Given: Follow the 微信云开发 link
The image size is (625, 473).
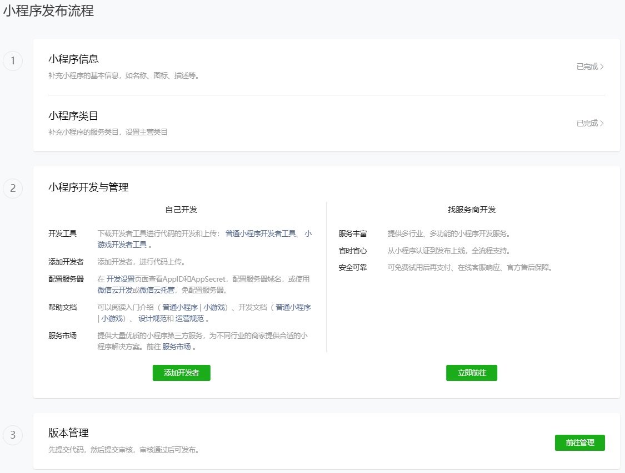Looking at the screenshot, I should coord(114,290).
